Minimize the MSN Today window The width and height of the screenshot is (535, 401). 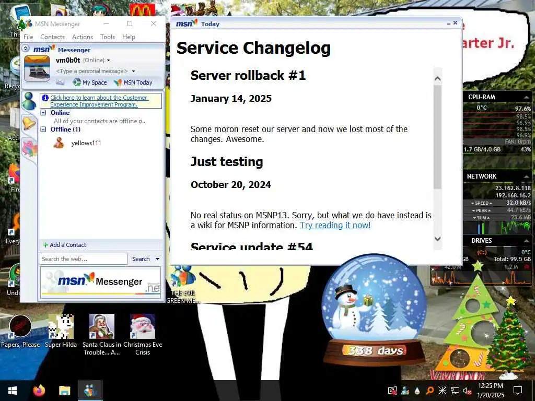(x=448, y=23)
